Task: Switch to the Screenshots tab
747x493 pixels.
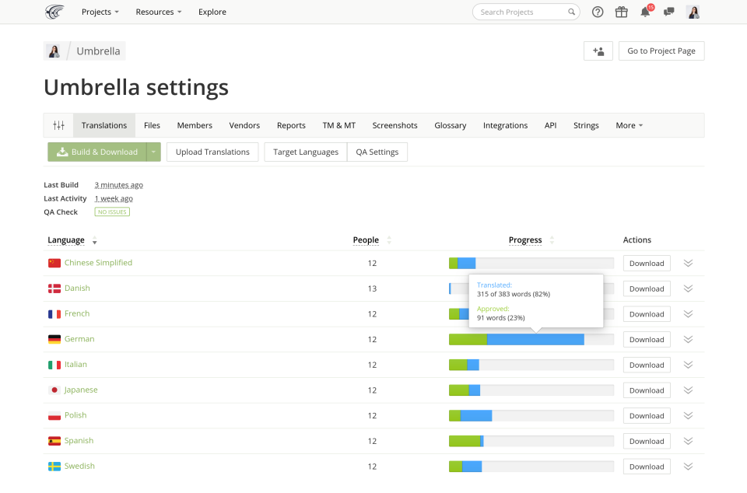Action: (x=395, y=125)
